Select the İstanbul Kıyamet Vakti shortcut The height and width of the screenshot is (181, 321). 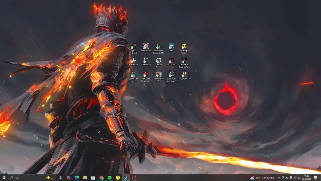tap(184, 63)
